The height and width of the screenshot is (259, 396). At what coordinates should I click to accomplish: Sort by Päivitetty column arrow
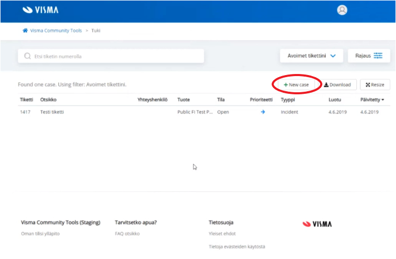[x=383, y=100]
